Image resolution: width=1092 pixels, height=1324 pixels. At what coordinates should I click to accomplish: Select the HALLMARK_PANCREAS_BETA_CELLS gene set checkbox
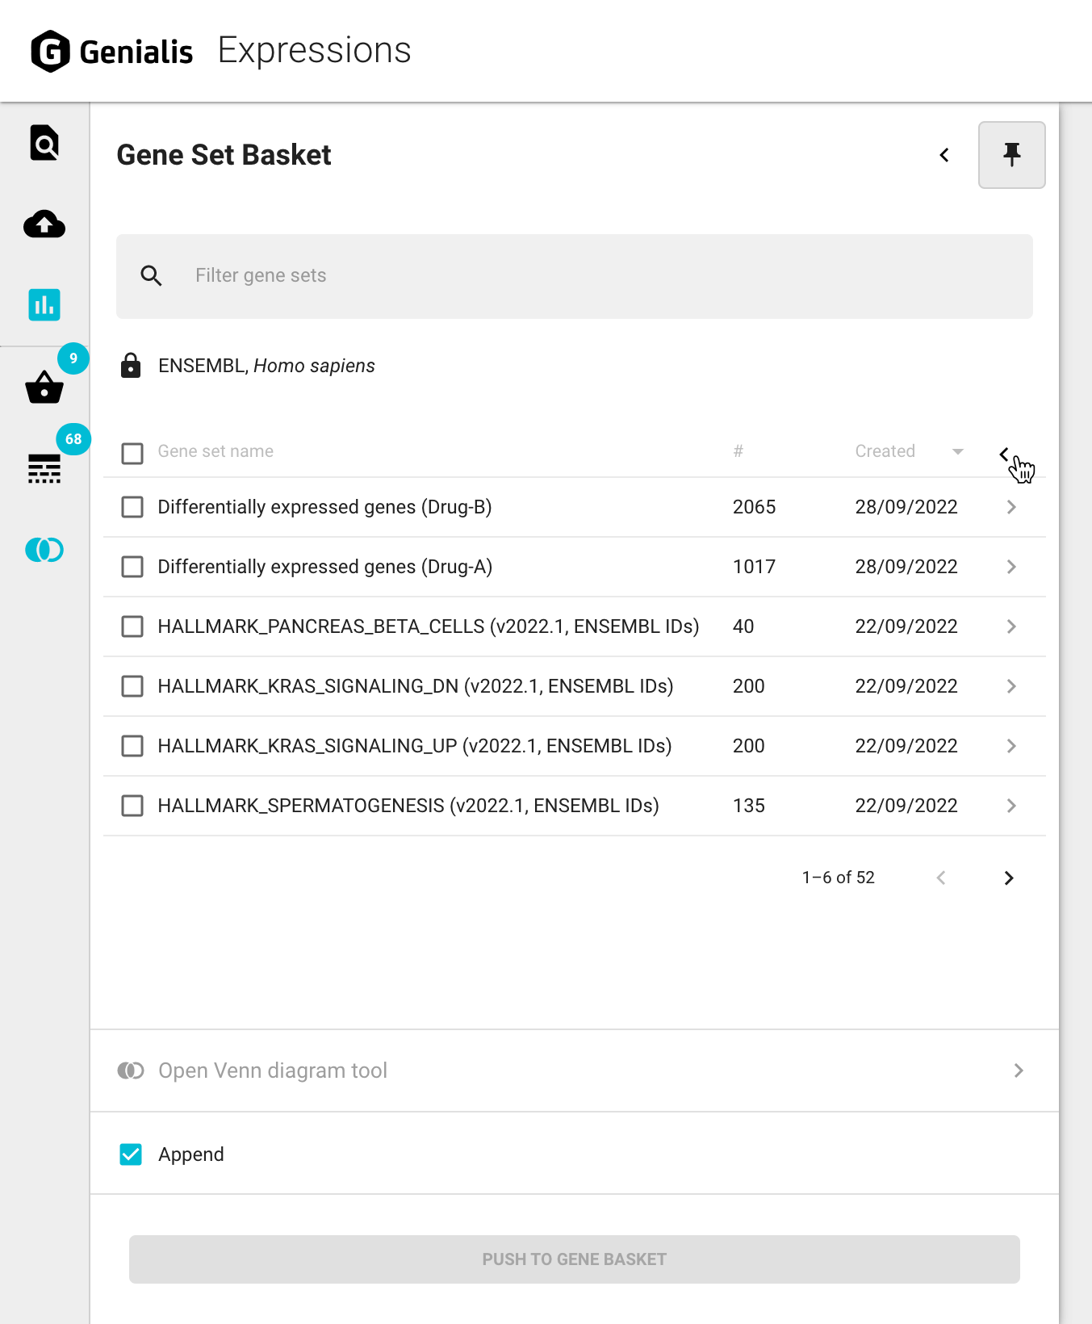coord(132,626)
